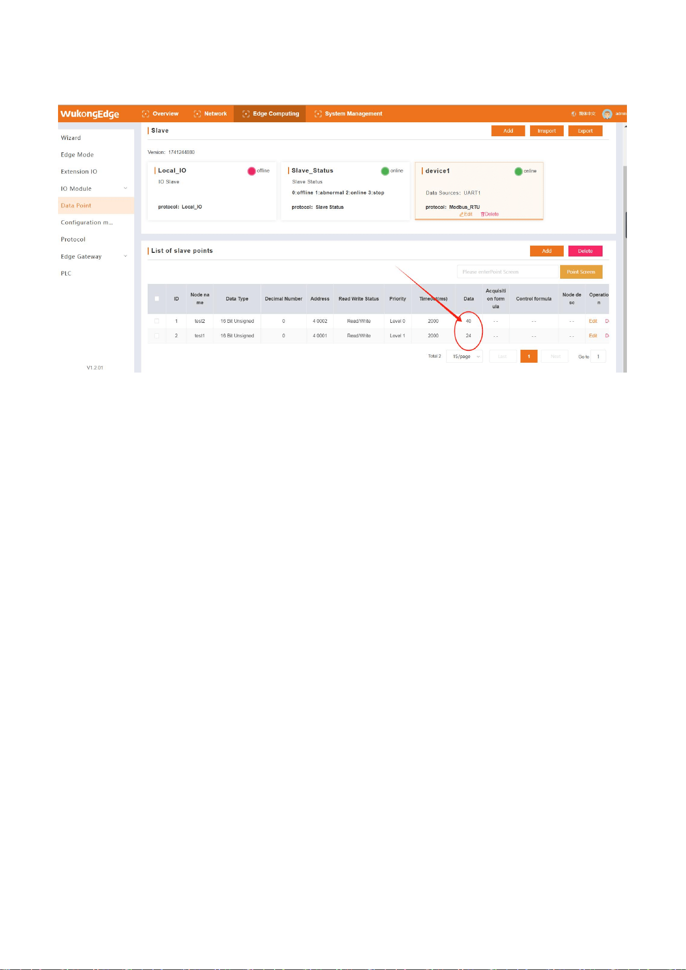The width and height of the screenshot is (686, 970).
Task: Open the Edge Computing tab
Action: coord(270,114)
